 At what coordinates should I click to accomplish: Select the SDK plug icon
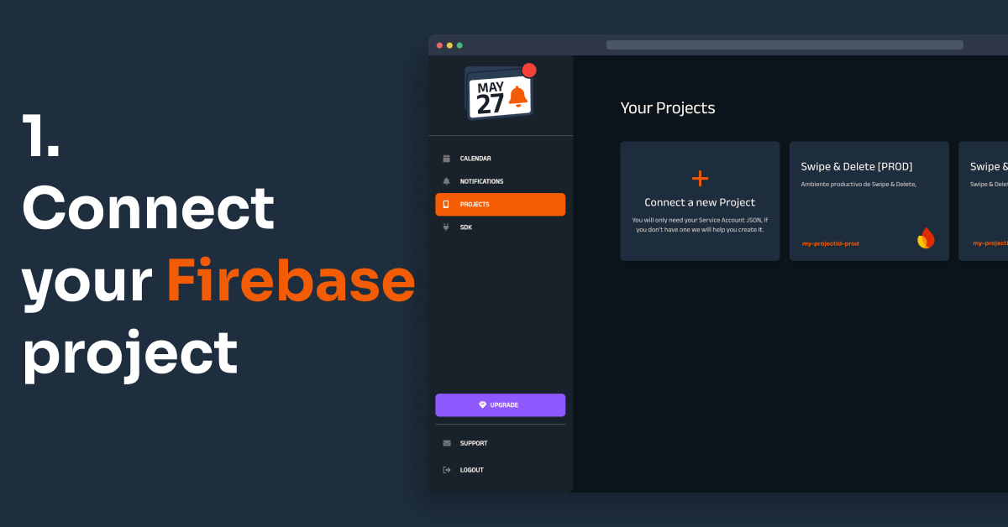(445, 227)
